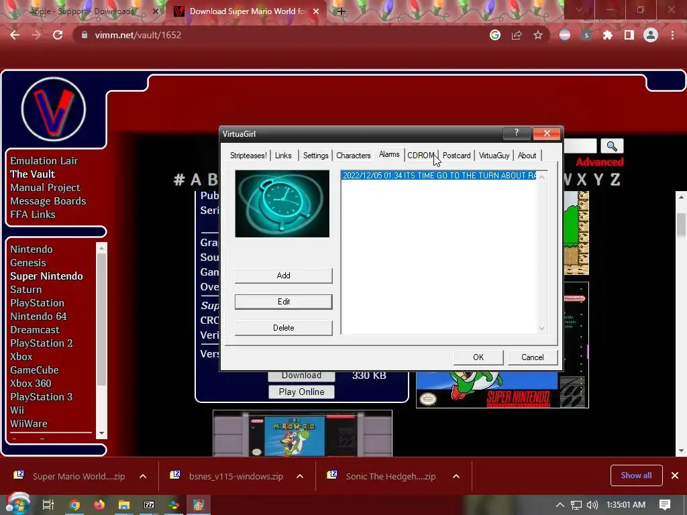This screenshot has width=687, height=515.
Task: Open the Manual Project link
Action: pyautogui.click(x=45, y=188)
